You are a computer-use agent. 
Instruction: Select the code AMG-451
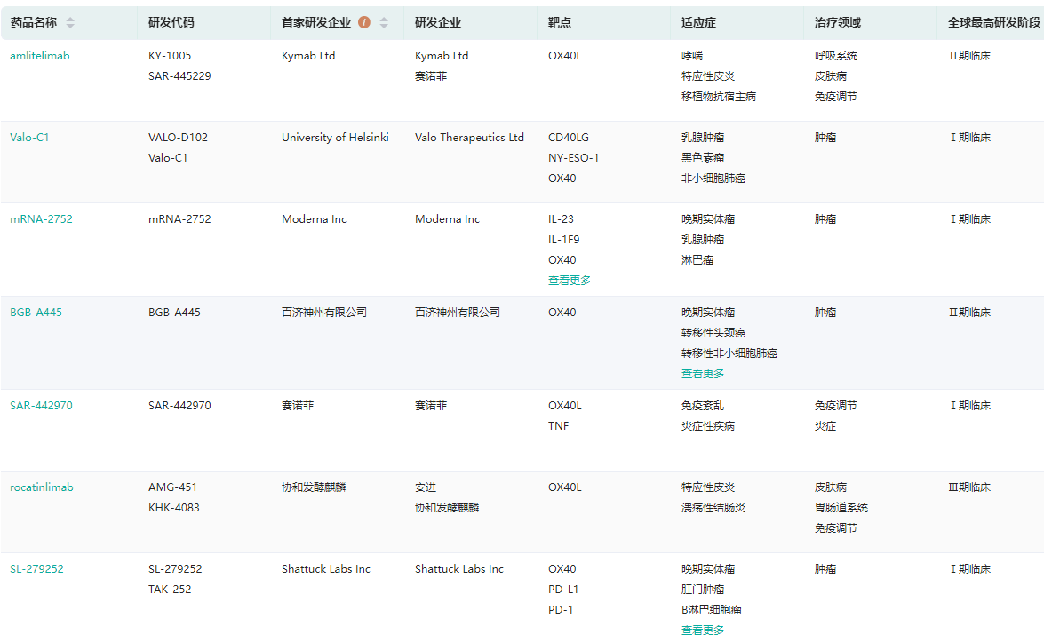(172, 487)
